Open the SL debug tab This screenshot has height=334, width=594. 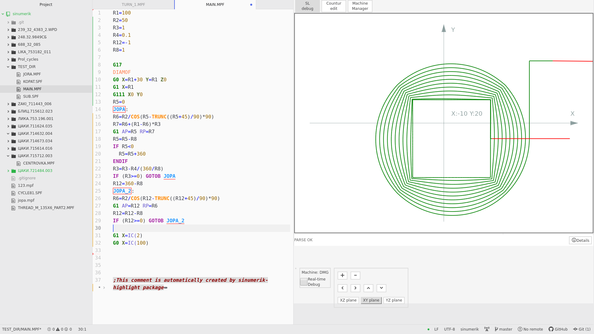(x=308, y=6)
